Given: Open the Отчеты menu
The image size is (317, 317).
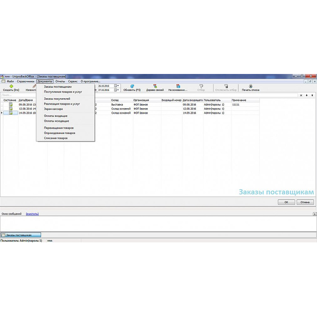Looking at the screenshot, I should coord(60,81).
